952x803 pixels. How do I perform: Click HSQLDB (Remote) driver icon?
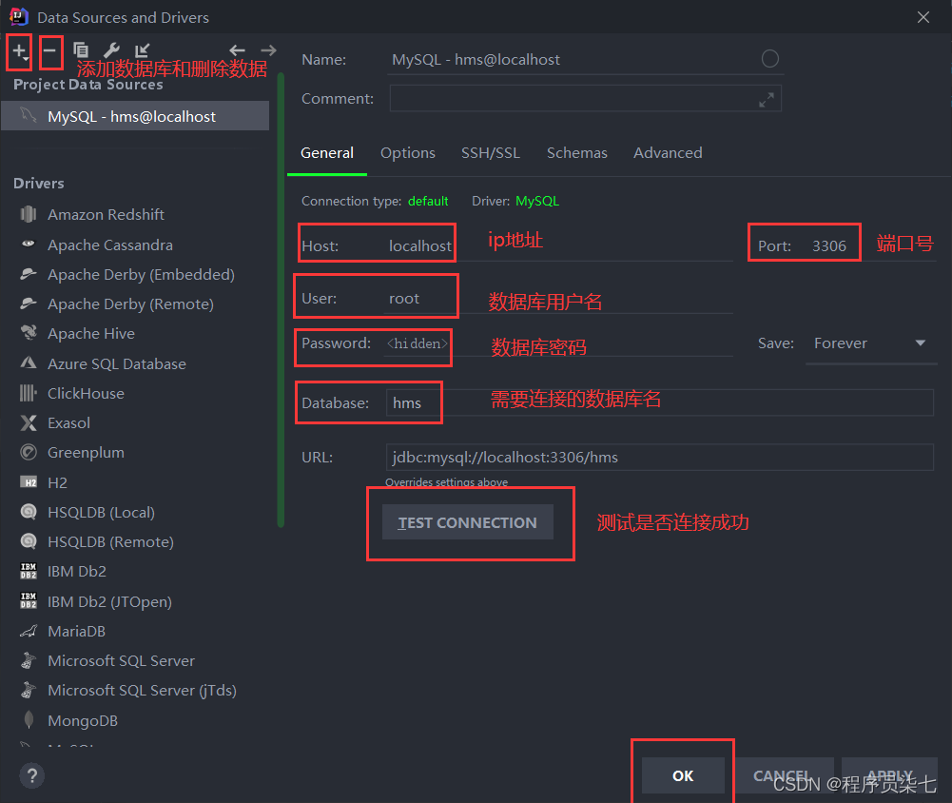pos(29,541)
